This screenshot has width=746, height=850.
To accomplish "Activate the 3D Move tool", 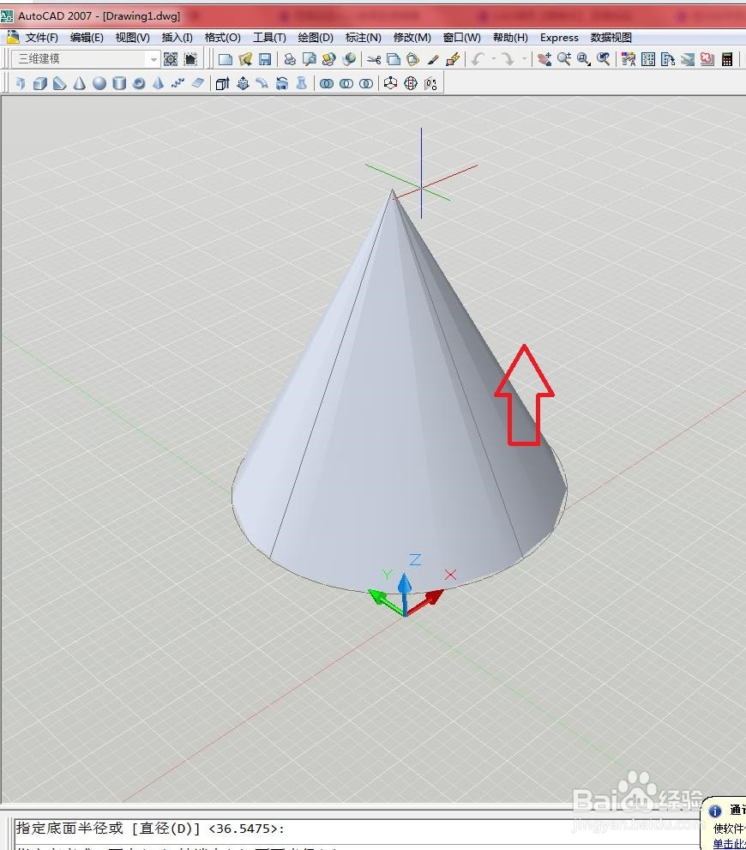I will point(391,83).
